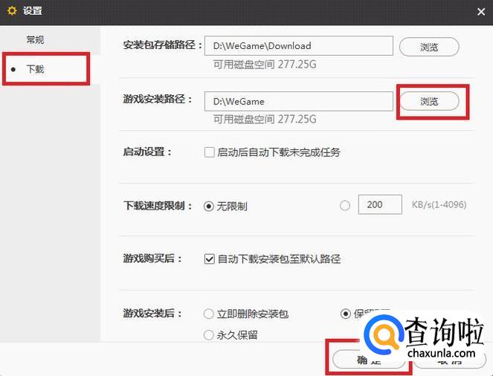Select the 保留 radio option beside delete option
The image size is (493, 376).
point(346,314)
